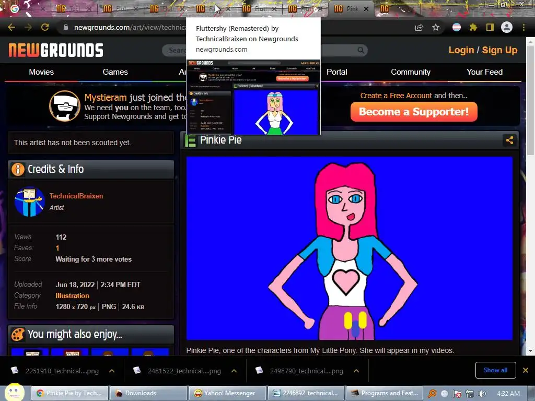This screenshot has height=401, width=535.
Task: Click the E rating icon beside Pinkie Pie
Action: click(190, 140)
